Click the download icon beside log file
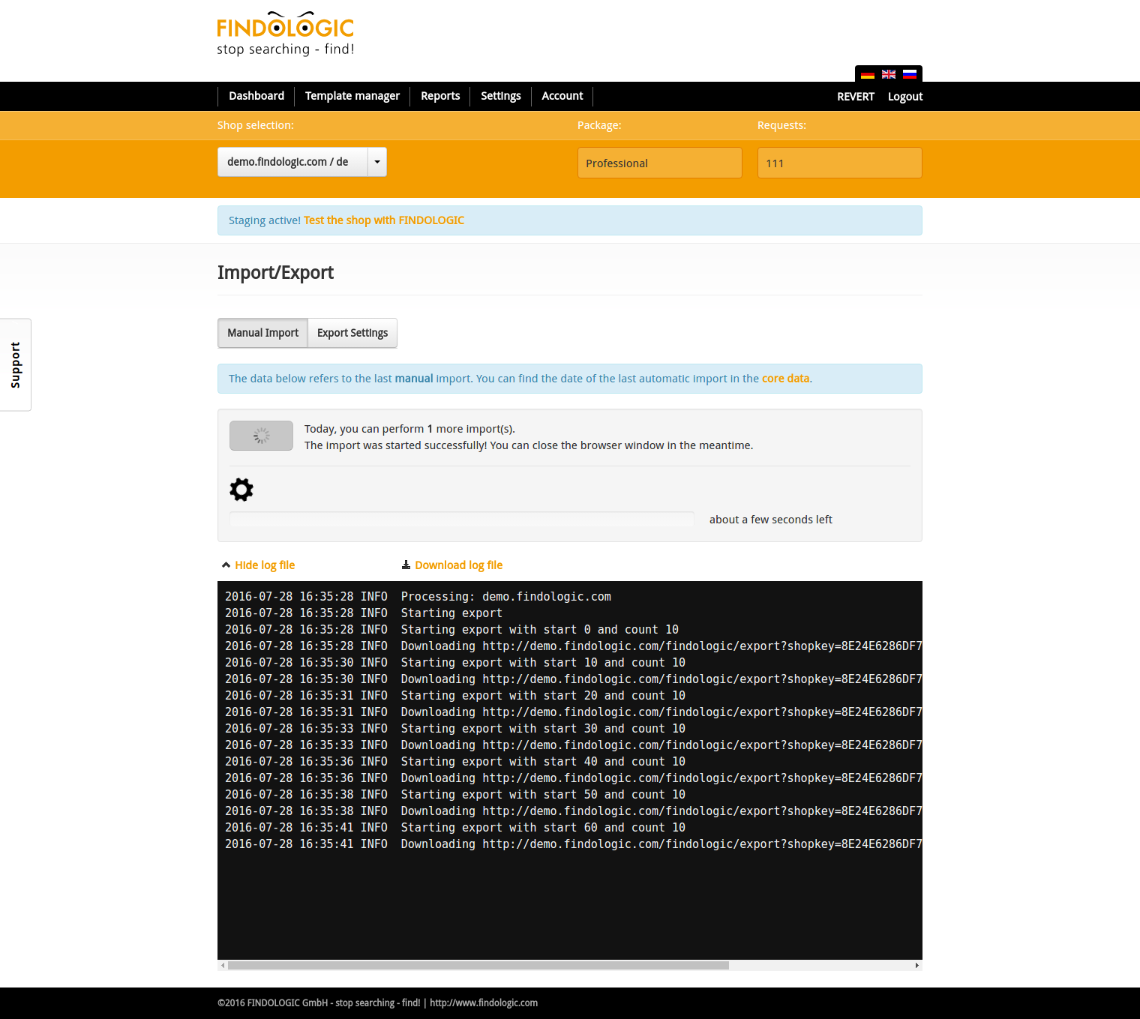 (406, 565)
